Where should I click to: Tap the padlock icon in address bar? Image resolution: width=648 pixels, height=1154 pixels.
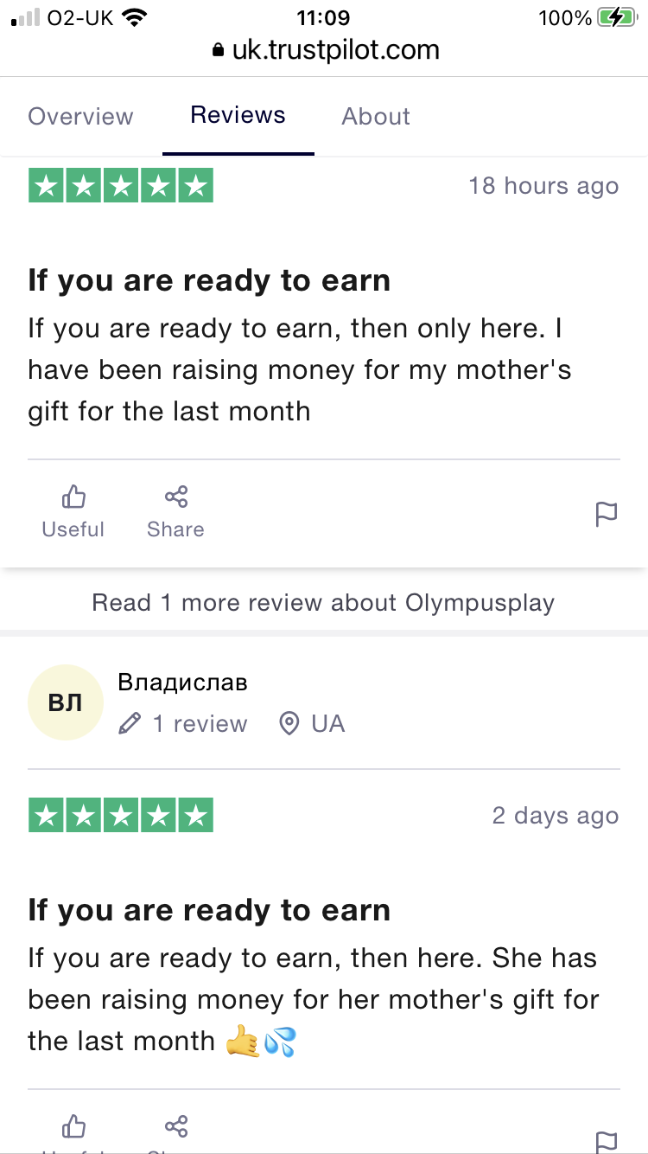(218, 51)
